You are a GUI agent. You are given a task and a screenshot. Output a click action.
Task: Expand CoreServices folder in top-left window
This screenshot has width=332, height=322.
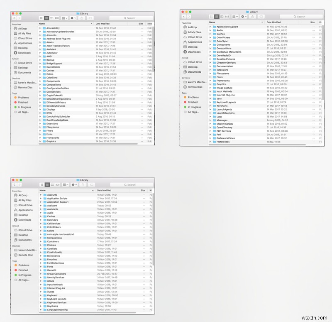(x=40, y=92)
